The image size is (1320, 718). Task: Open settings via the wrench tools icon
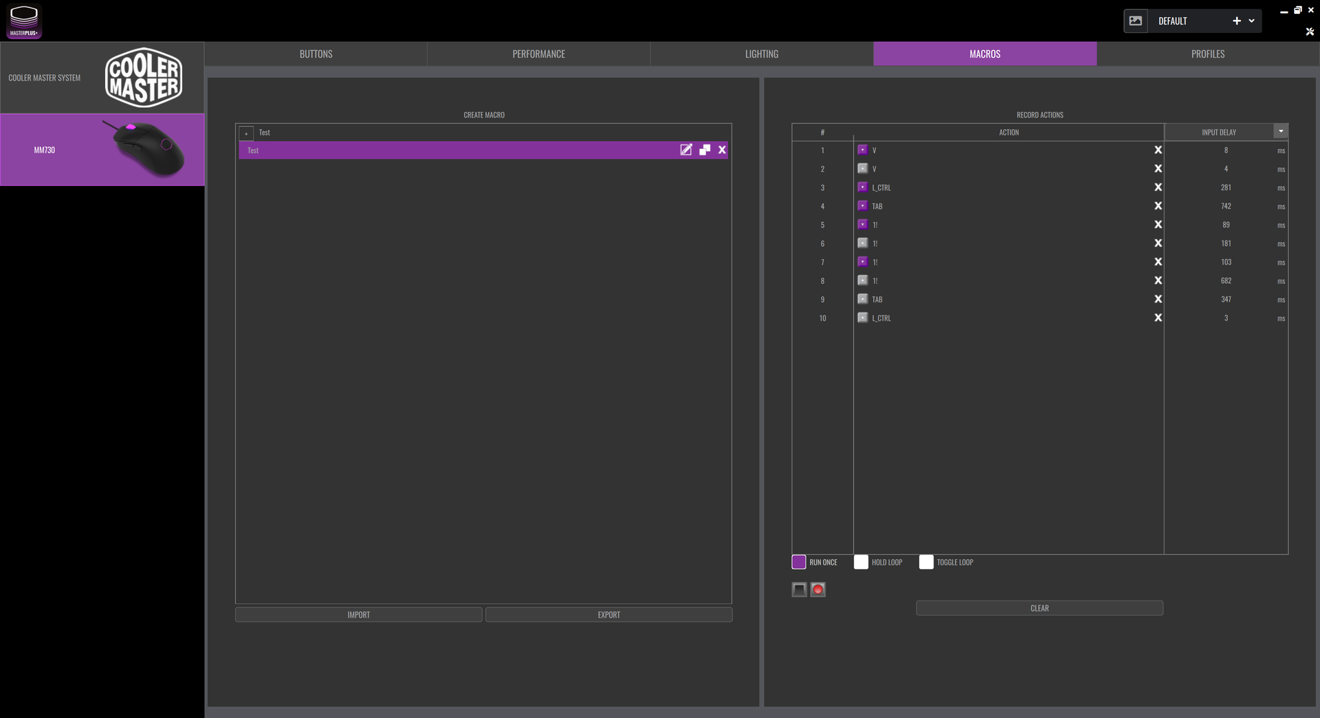[1310, 32]
